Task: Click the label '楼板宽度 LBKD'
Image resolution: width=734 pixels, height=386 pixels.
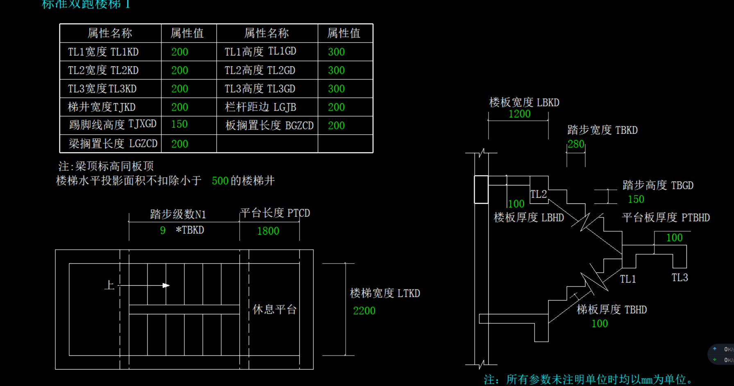Action: point(524,102)
